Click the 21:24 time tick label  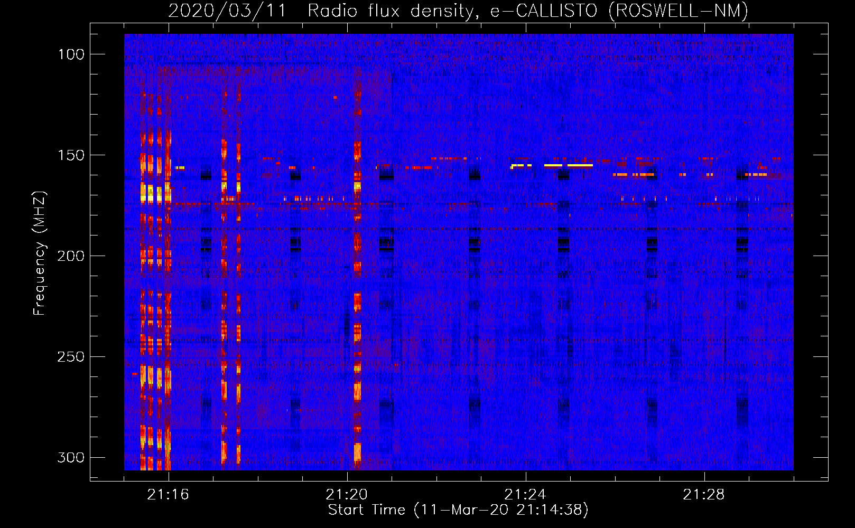tap(525, 495)
